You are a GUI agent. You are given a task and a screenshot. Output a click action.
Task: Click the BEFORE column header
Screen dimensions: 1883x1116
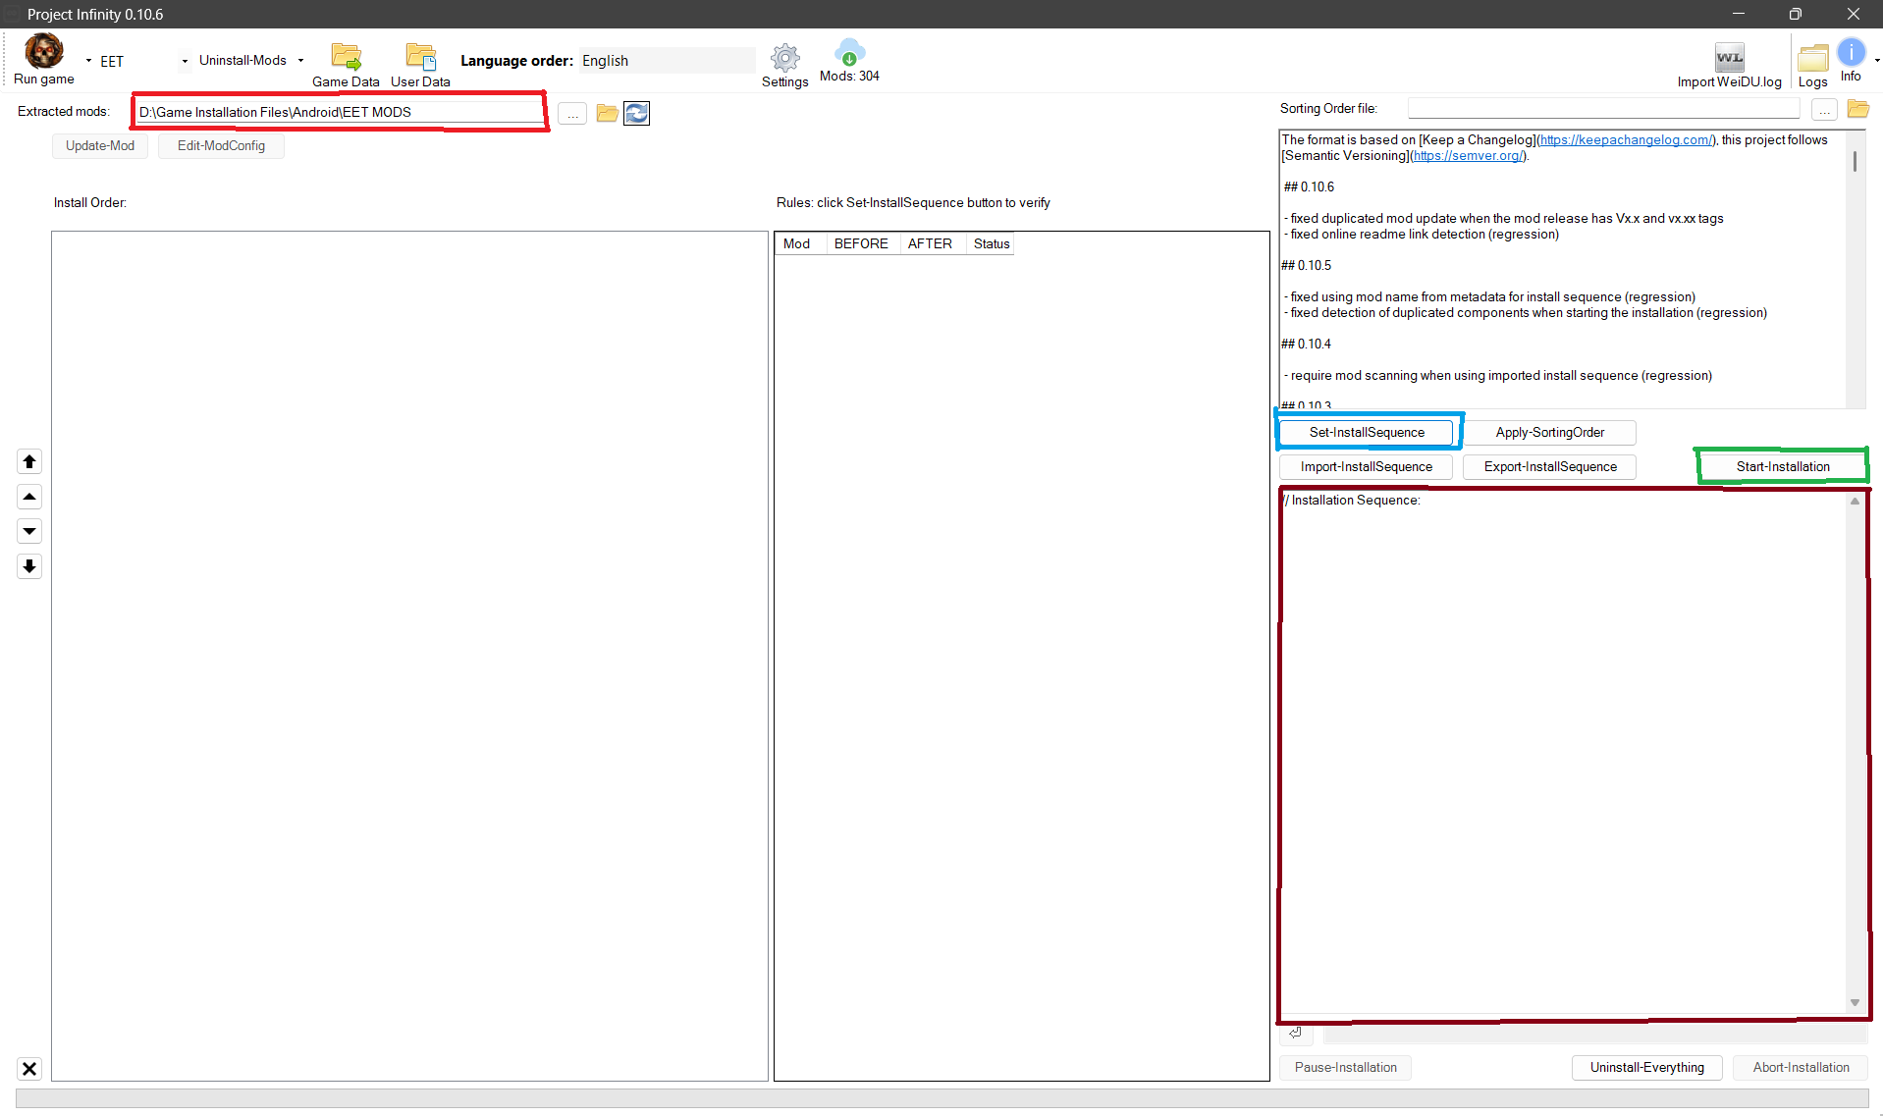[x=860, y=243]
